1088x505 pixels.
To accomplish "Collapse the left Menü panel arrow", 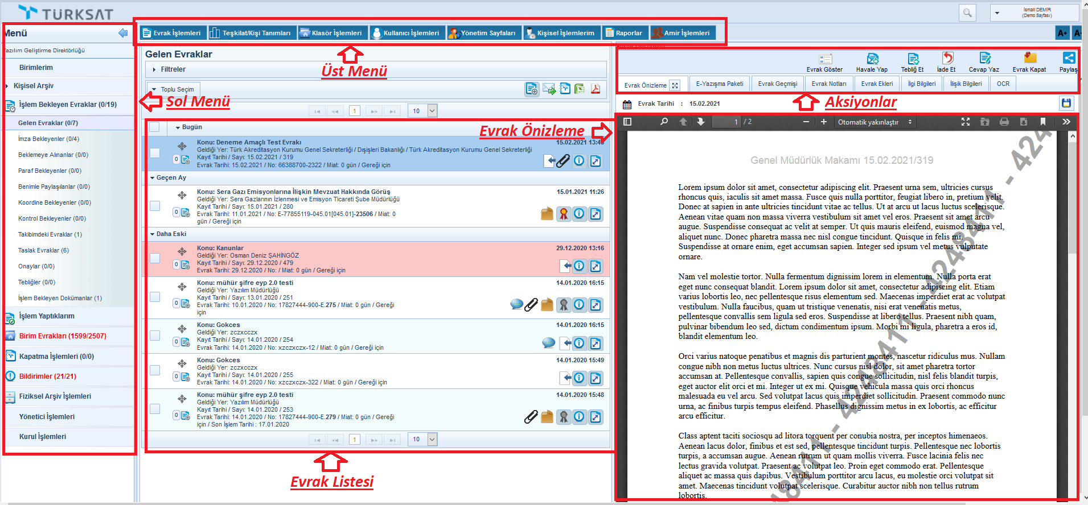I will [x=122, y=33].
